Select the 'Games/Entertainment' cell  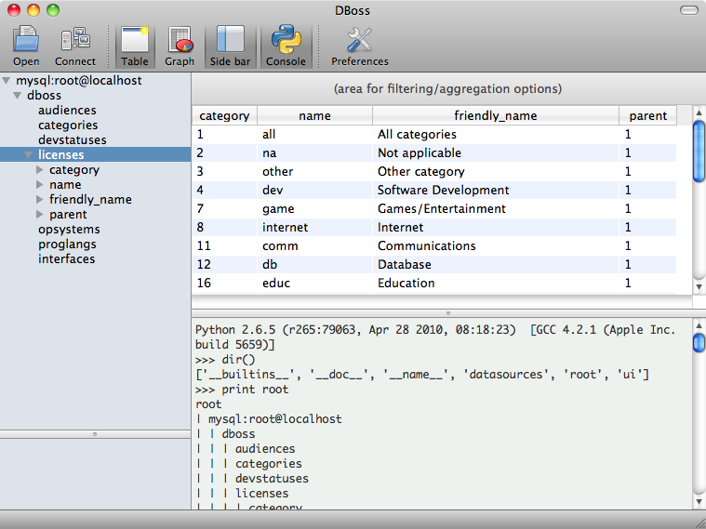pos(495,208)
